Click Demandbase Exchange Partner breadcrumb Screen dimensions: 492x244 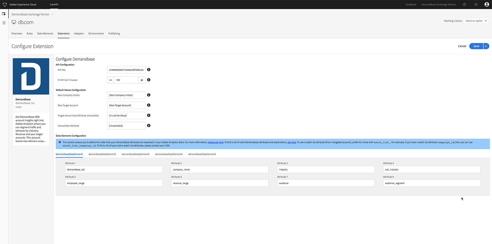(30, 14)
